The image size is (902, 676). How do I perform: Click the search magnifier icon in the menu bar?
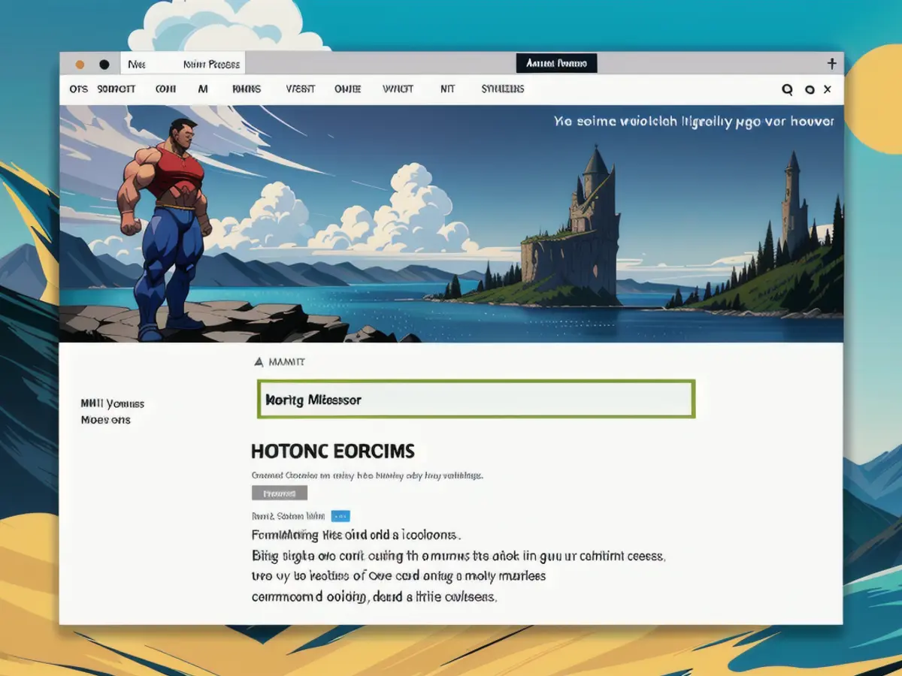787,89
